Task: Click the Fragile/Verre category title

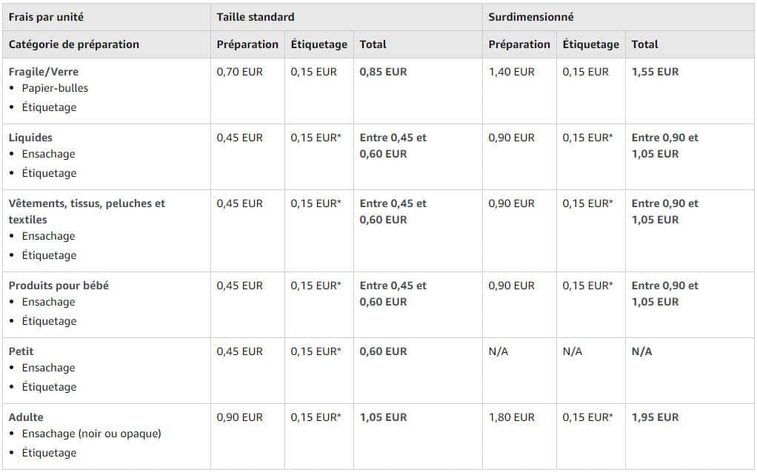Action: coord(44,72)
